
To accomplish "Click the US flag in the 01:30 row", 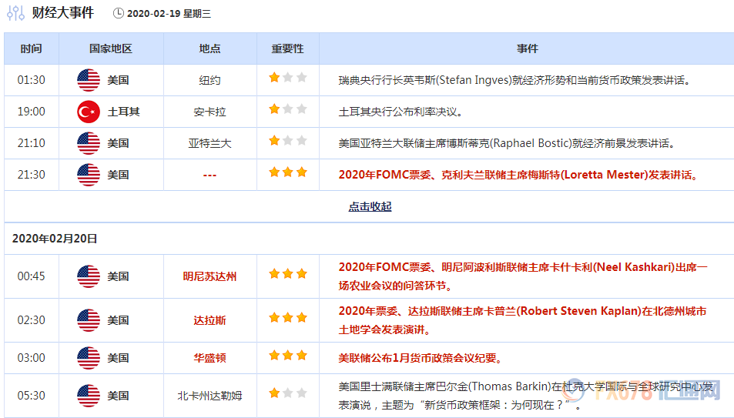I will tap(89, 80).
